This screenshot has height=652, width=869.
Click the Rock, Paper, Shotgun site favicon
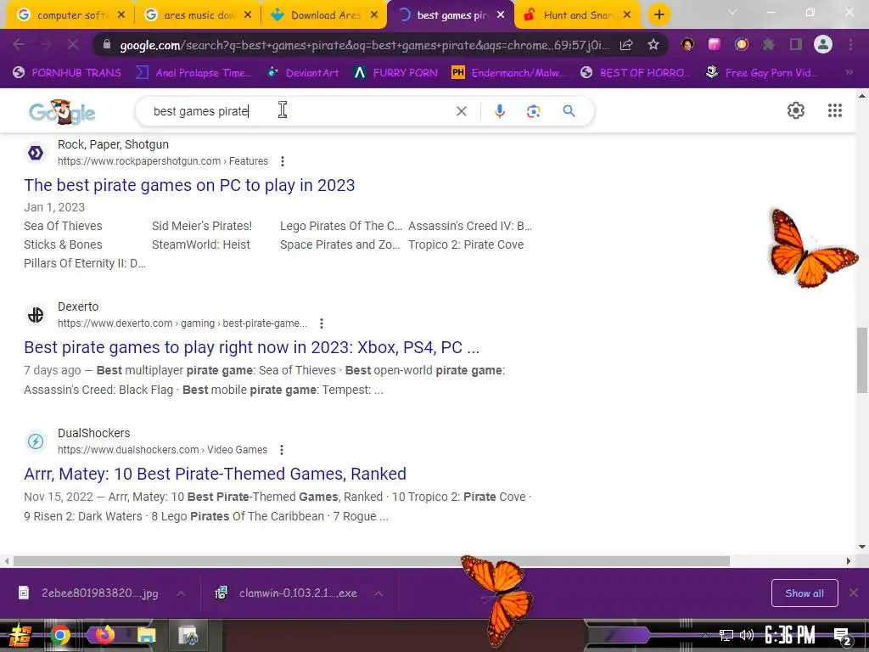36,153
